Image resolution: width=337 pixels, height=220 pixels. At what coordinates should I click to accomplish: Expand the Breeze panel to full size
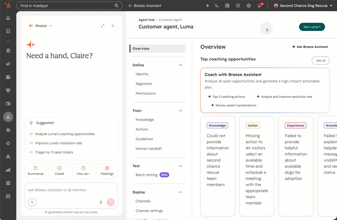(x=103, y=26)
